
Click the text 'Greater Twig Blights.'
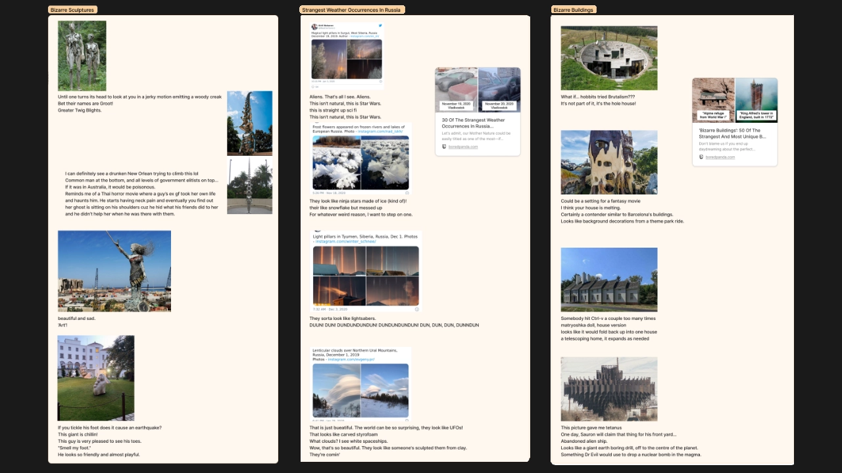tap(80, 110)
